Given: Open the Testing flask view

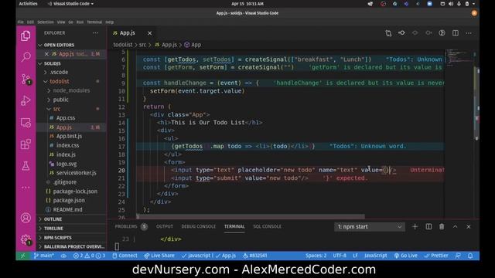Looking at the screenshot, I should tap(26, 166).
